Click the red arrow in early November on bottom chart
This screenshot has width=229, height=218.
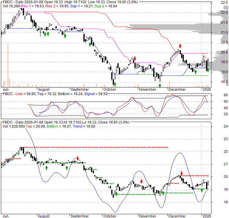point(142,181)
